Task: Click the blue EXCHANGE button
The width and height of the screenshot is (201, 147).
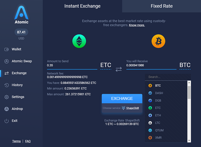Action: click(122, 98)
